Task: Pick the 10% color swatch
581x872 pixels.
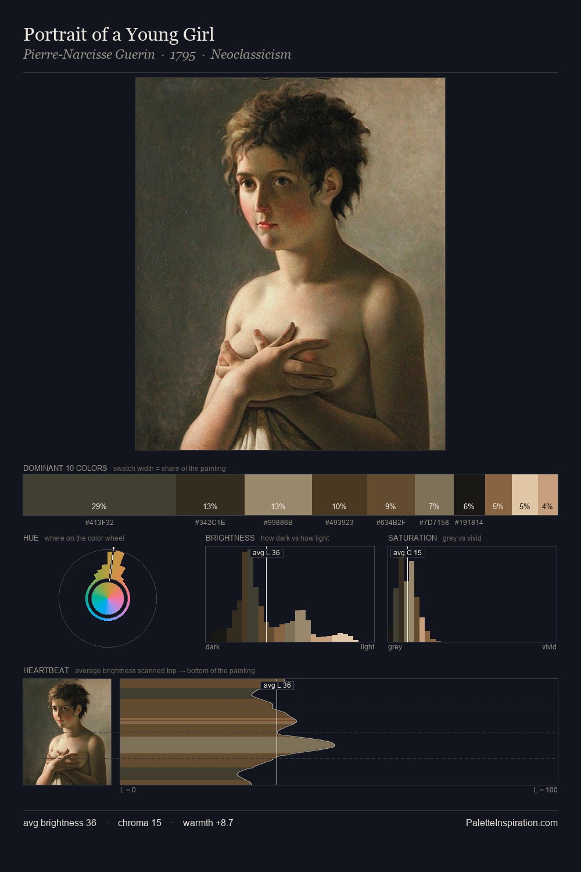Action: (x=339, y=495)
